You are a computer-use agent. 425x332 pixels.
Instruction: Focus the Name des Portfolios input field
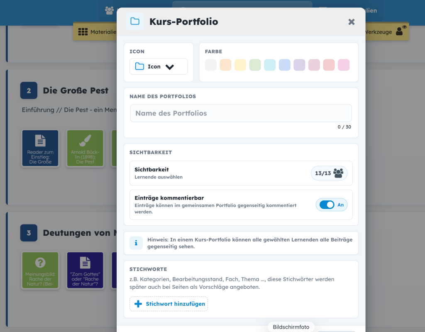pyautogui.click(x=241, y=113)
